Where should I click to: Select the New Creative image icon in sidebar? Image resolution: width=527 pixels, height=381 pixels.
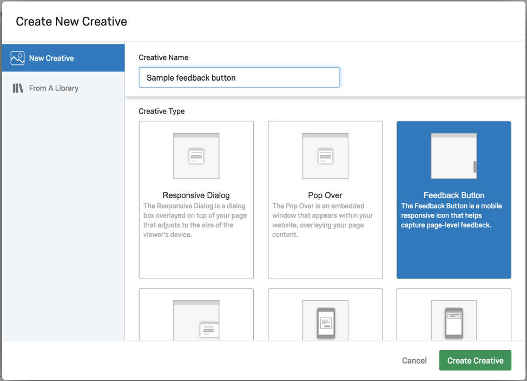(x=17, y=58)
